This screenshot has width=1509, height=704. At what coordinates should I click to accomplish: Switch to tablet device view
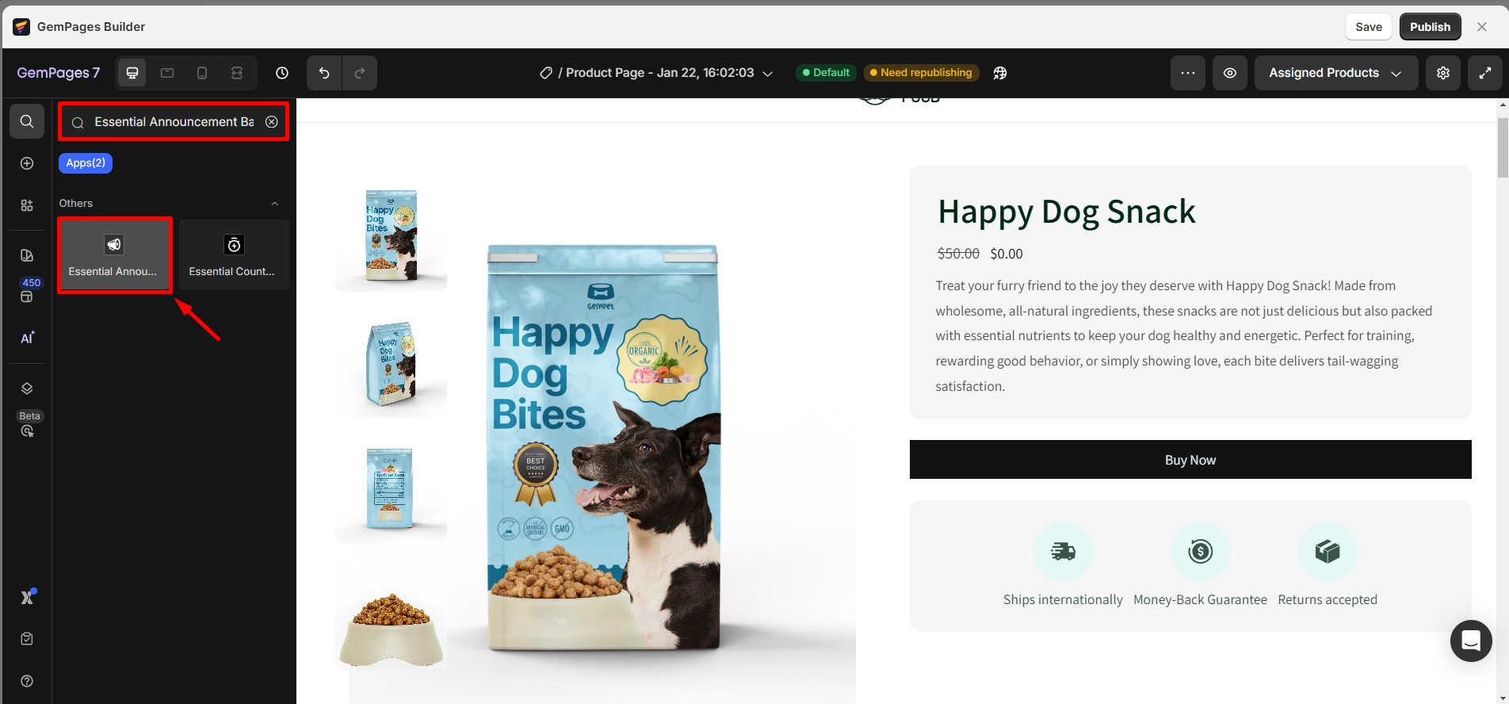pyautogui.click(x=167, y=73)
